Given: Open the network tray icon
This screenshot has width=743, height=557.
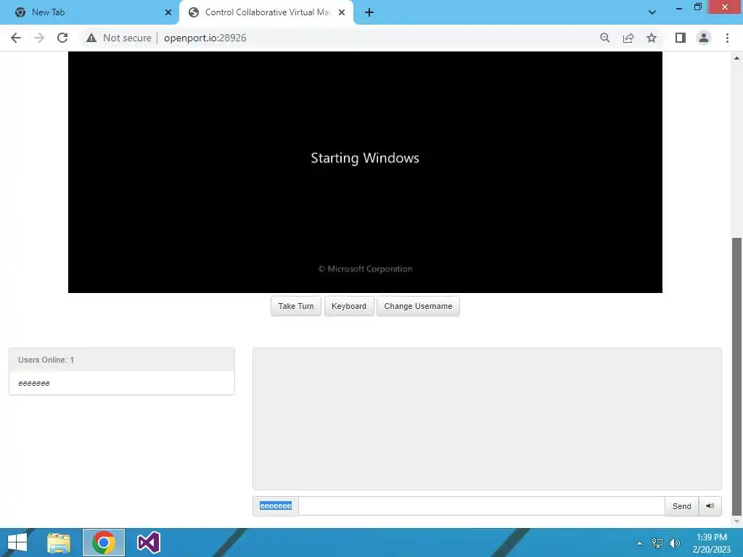Looking at the screenshot, I should (x=657, y=543).
